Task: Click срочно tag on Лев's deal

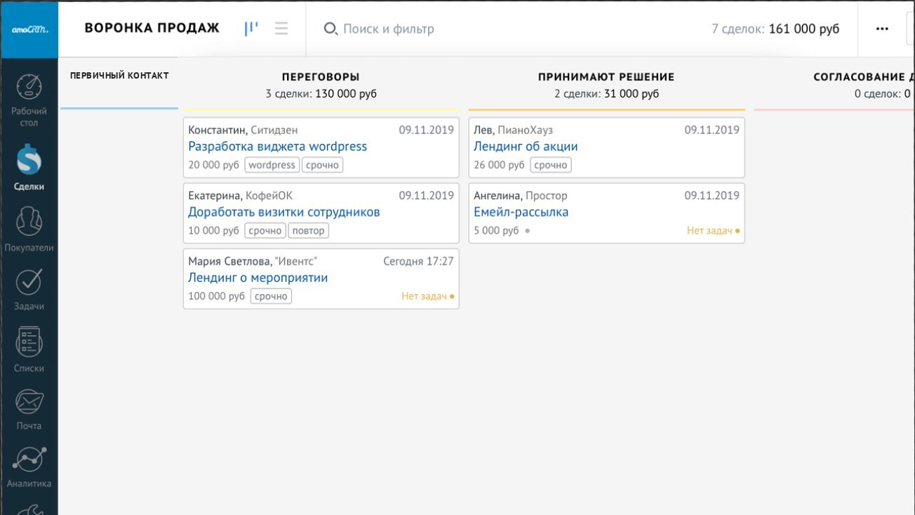Action: [551, 165]
